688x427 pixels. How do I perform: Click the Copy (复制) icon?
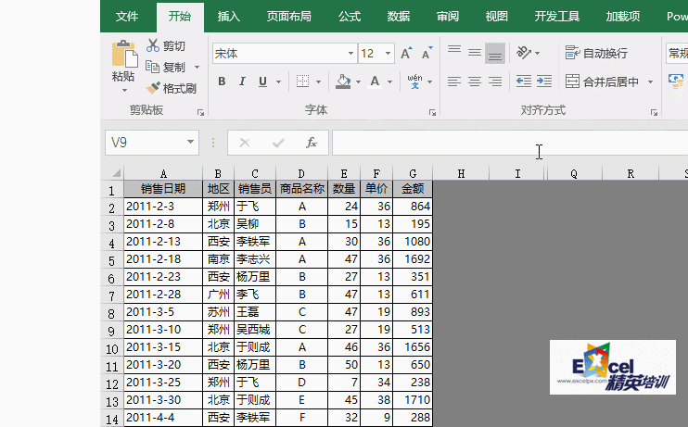153,67
